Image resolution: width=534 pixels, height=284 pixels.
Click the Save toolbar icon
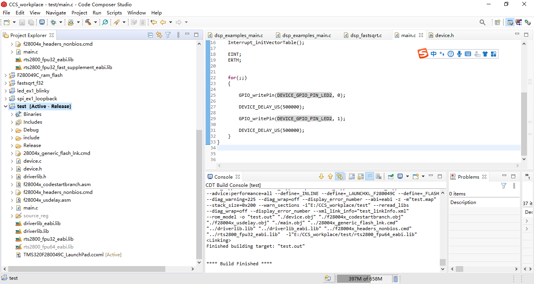click(22, 23)
